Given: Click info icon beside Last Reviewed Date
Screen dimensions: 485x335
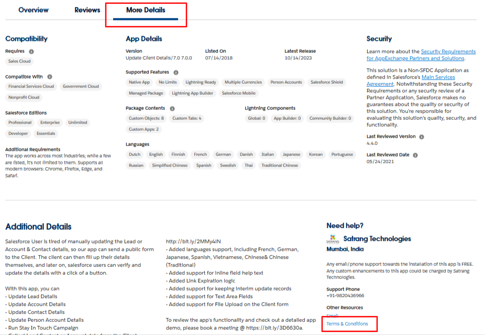Looking at the screenshot, I should point(415,155).
